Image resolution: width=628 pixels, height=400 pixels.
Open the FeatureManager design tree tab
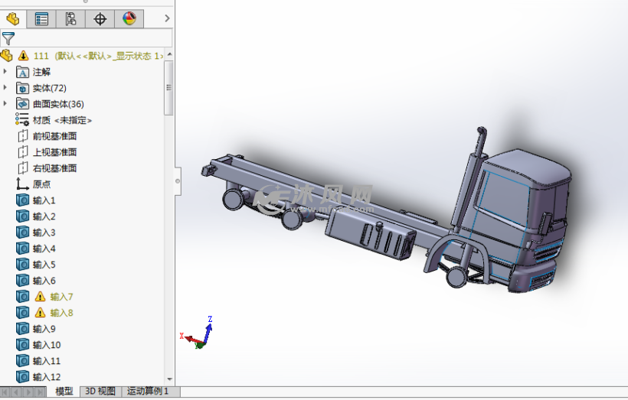tap(12, 19)
